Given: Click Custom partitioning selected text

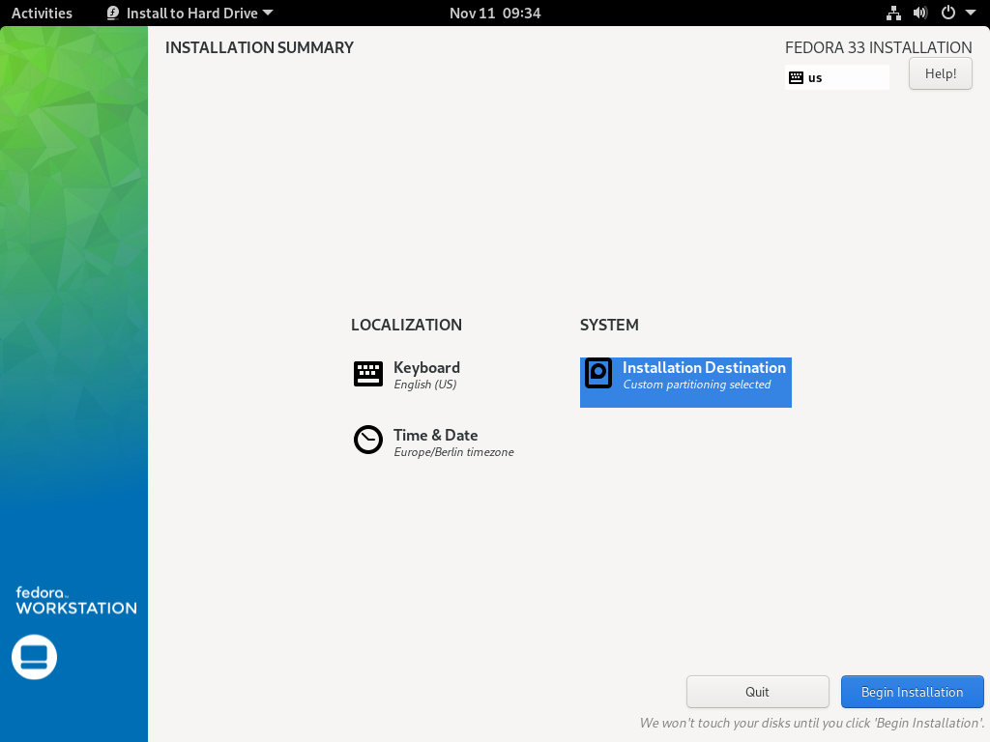Looking at the screenshot, I should click(x=696, y=385).
